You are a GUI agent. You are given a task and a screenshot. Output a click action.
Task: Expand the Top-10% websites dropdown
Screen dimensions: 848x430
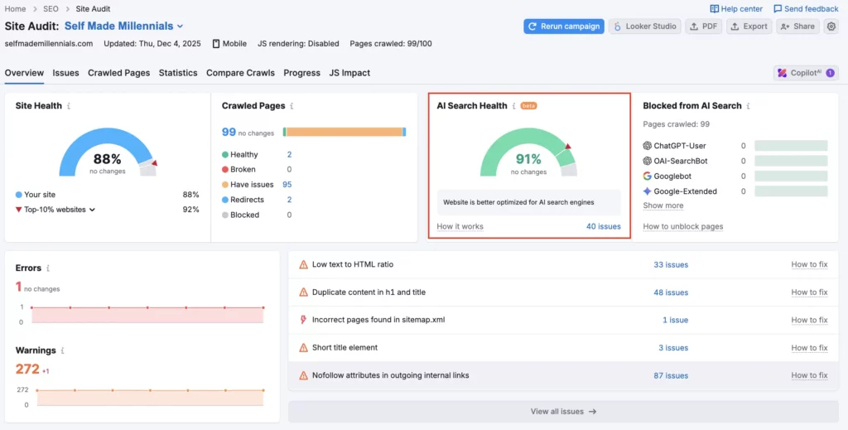93,210
